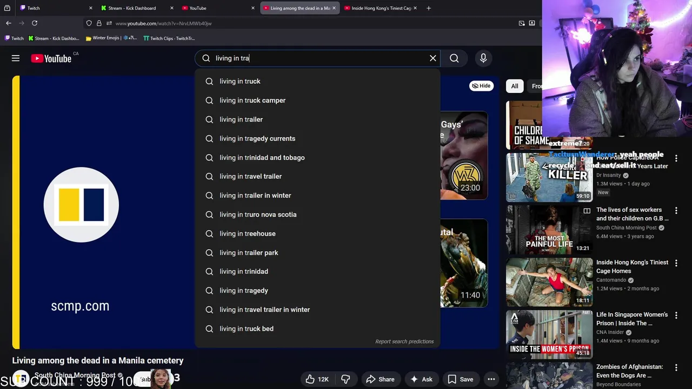This screenshot has height=389, width=692.
Task: Close the Living among the dead tab
Action: click(x=334, y=8)
